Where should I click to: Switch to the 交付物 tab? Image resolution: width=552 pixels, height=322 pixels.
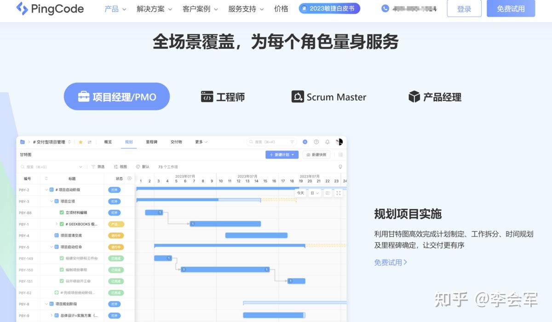(176, 142)
